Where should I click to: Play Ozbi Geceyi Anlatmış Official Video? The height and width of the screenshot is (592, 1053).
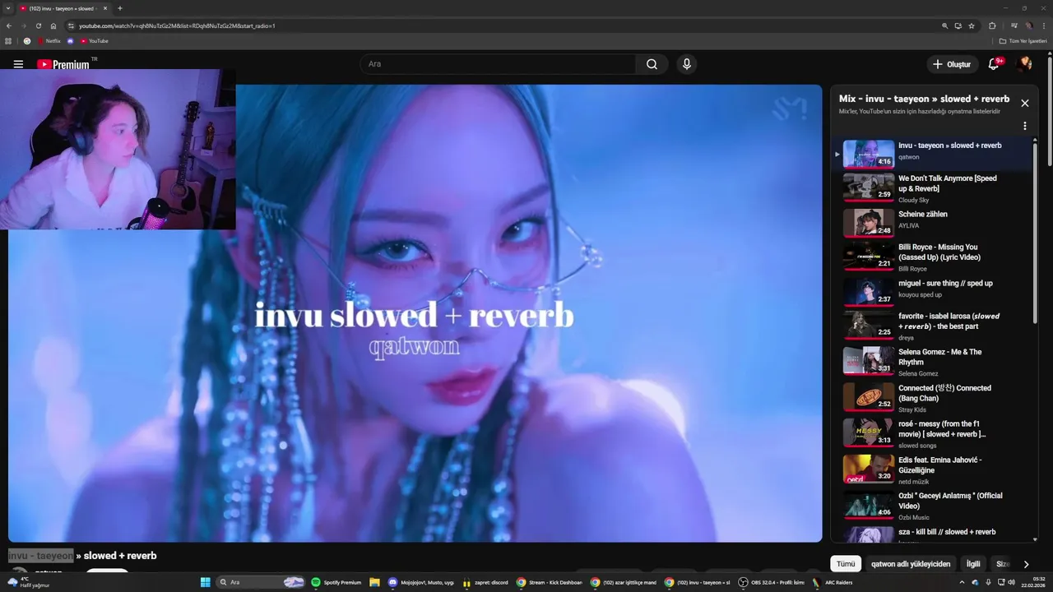(x=931, y=505)
